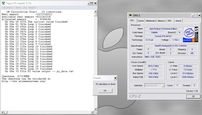Image resolution: width=202 pixels, height=115 pixels.
Task: Click the Stepping value '5'
Action: (x=192, y=49)
